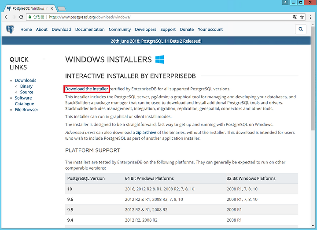
Task: Click the Windows logo beside the heading
Action: [x=160, y=59]
